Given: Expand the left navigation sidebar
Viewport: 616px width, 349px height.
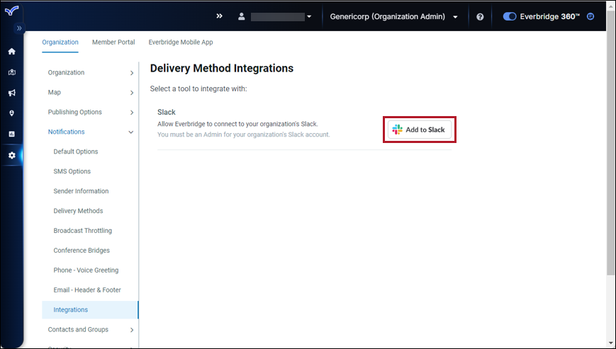Looking at the screenshot, I should click(x=19, y=28).
